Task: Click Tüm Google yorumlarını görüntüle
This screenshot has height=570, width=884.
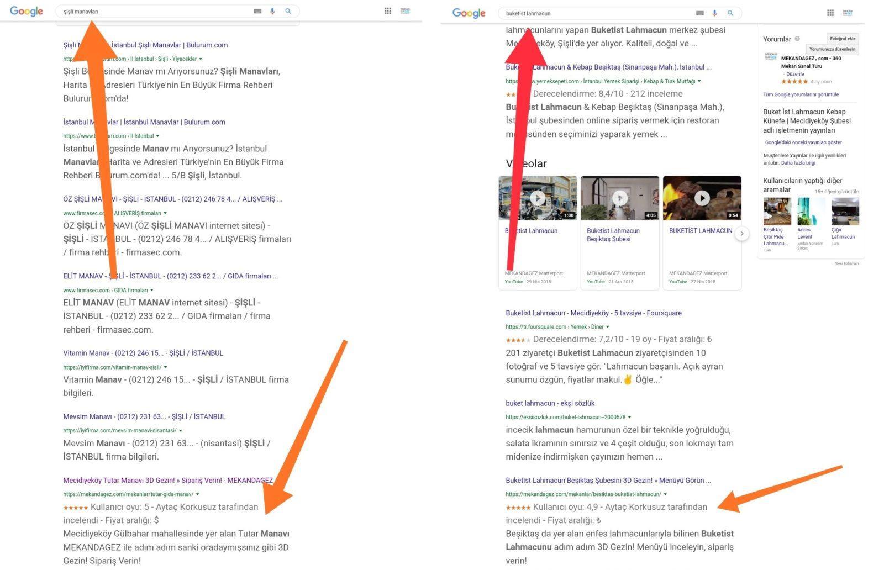Action: coord(801,94)
